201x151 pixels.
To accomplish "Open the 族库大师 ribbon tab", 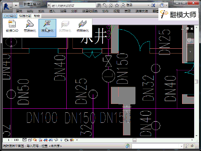I will point(142,11).
